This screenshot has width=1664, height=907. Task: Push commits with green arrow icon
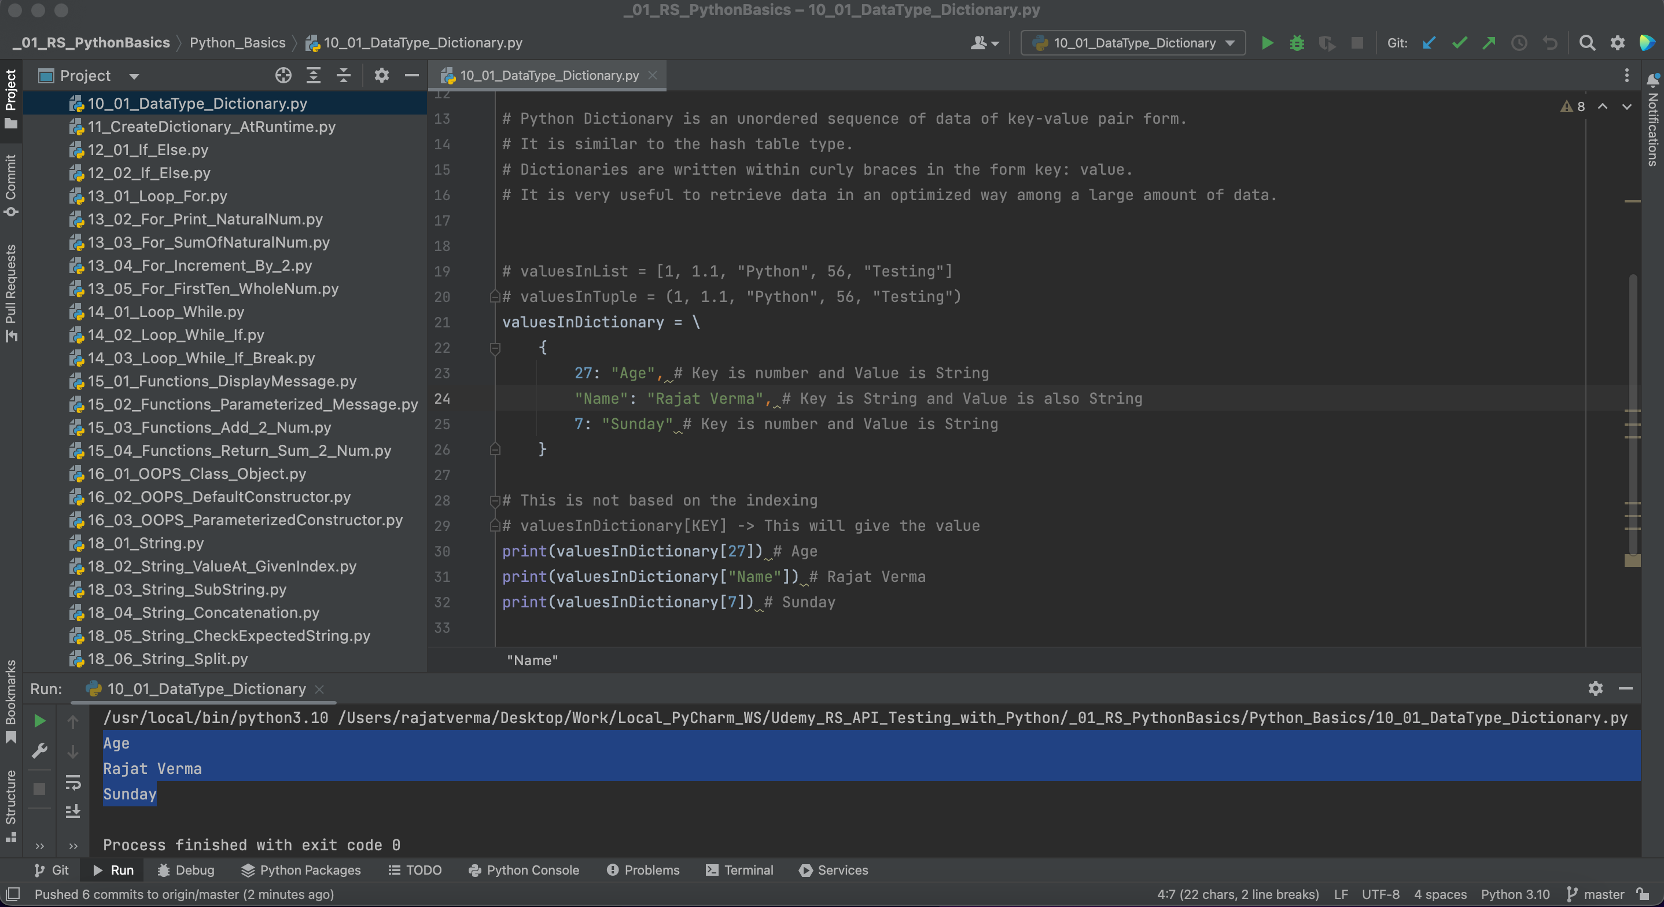1489,43
